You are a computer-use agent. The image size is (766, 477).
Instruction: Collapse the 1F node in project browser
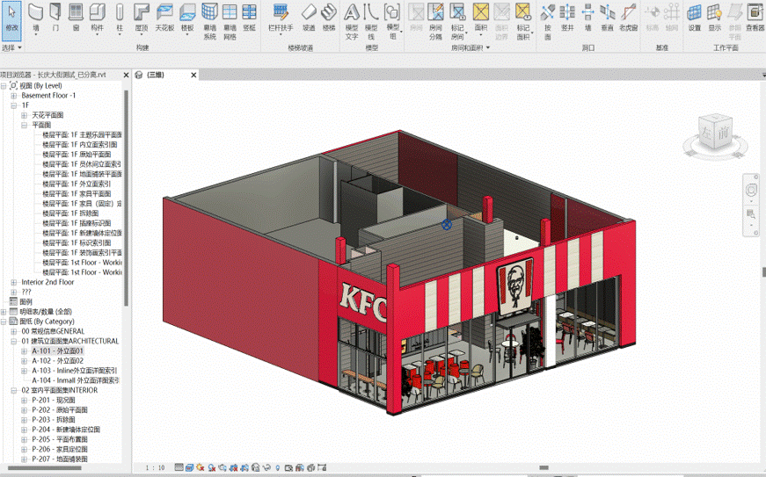[14, 105]
